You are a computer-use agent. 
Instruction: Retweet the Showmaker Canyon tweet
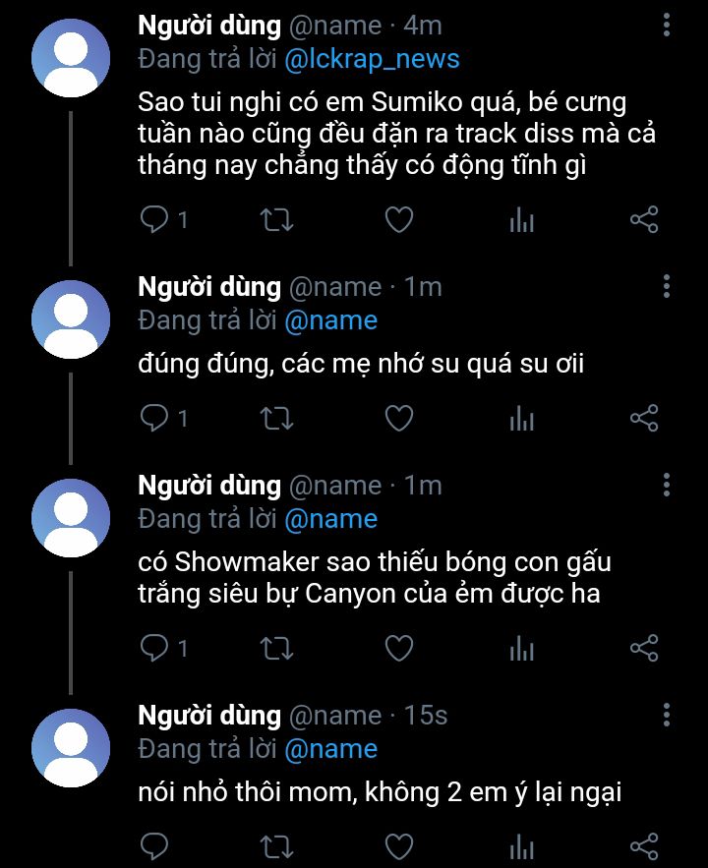276,648
